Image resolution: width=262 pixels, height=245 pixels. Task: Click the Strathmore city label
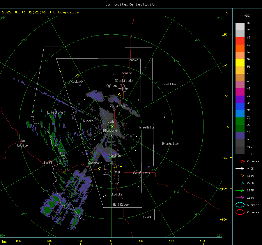pos(141,172)
